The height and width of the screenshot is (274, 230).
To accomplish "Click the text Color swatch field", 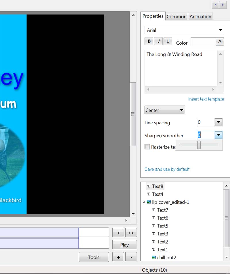I will 203,42.
